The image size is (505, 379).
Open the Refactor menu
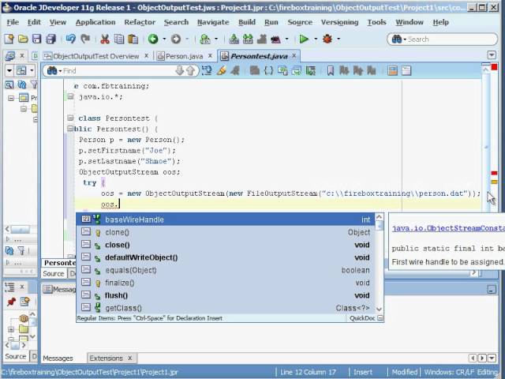click(140, 22)
